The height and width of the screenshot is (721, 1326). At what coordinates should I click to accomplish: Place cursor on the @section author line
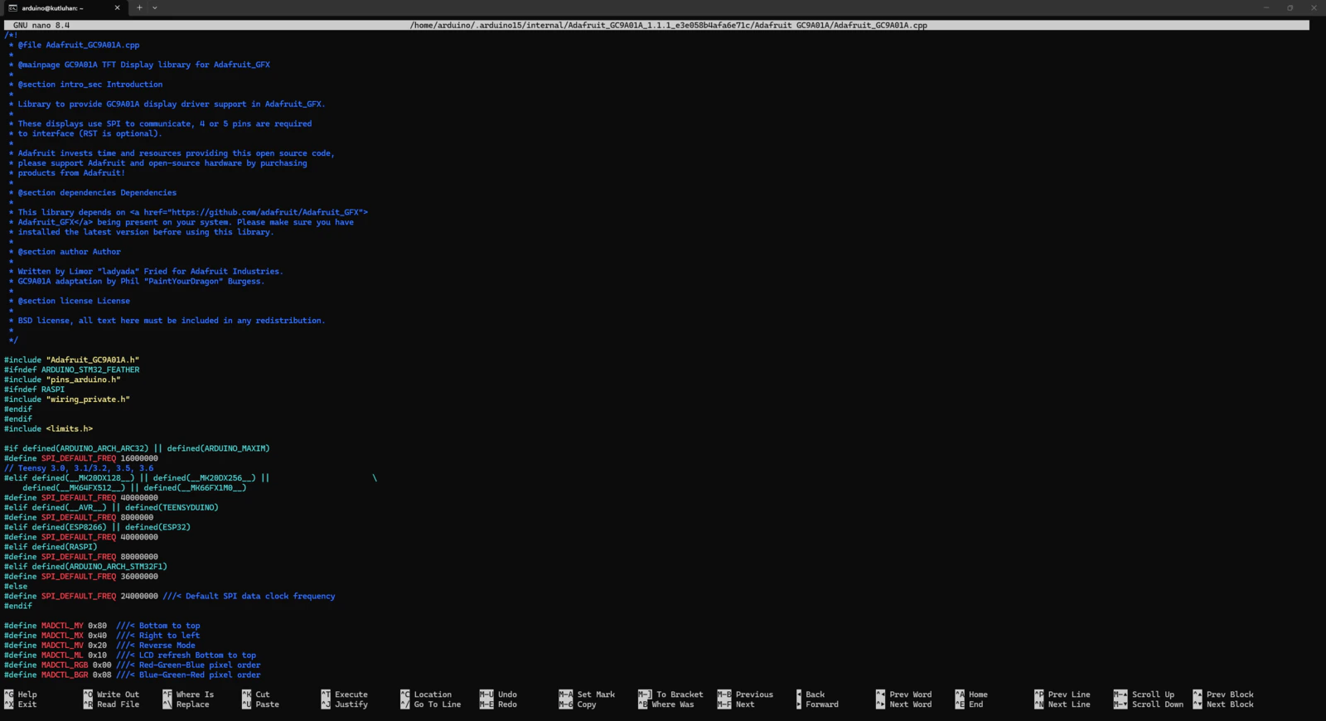coord(65,252)
